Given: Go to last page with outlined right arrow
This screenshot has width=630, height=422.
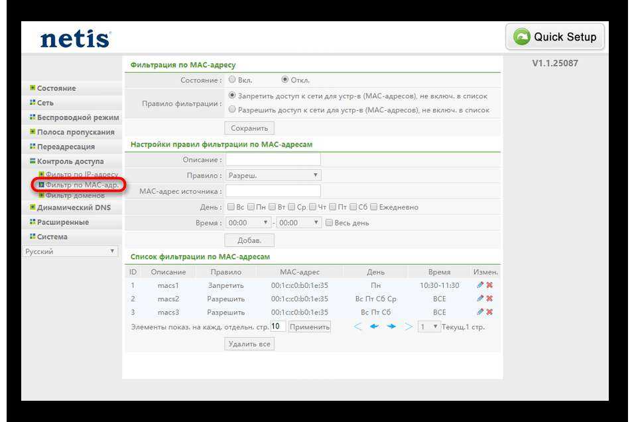Looking at the screenshot, I should pos(409,326).
